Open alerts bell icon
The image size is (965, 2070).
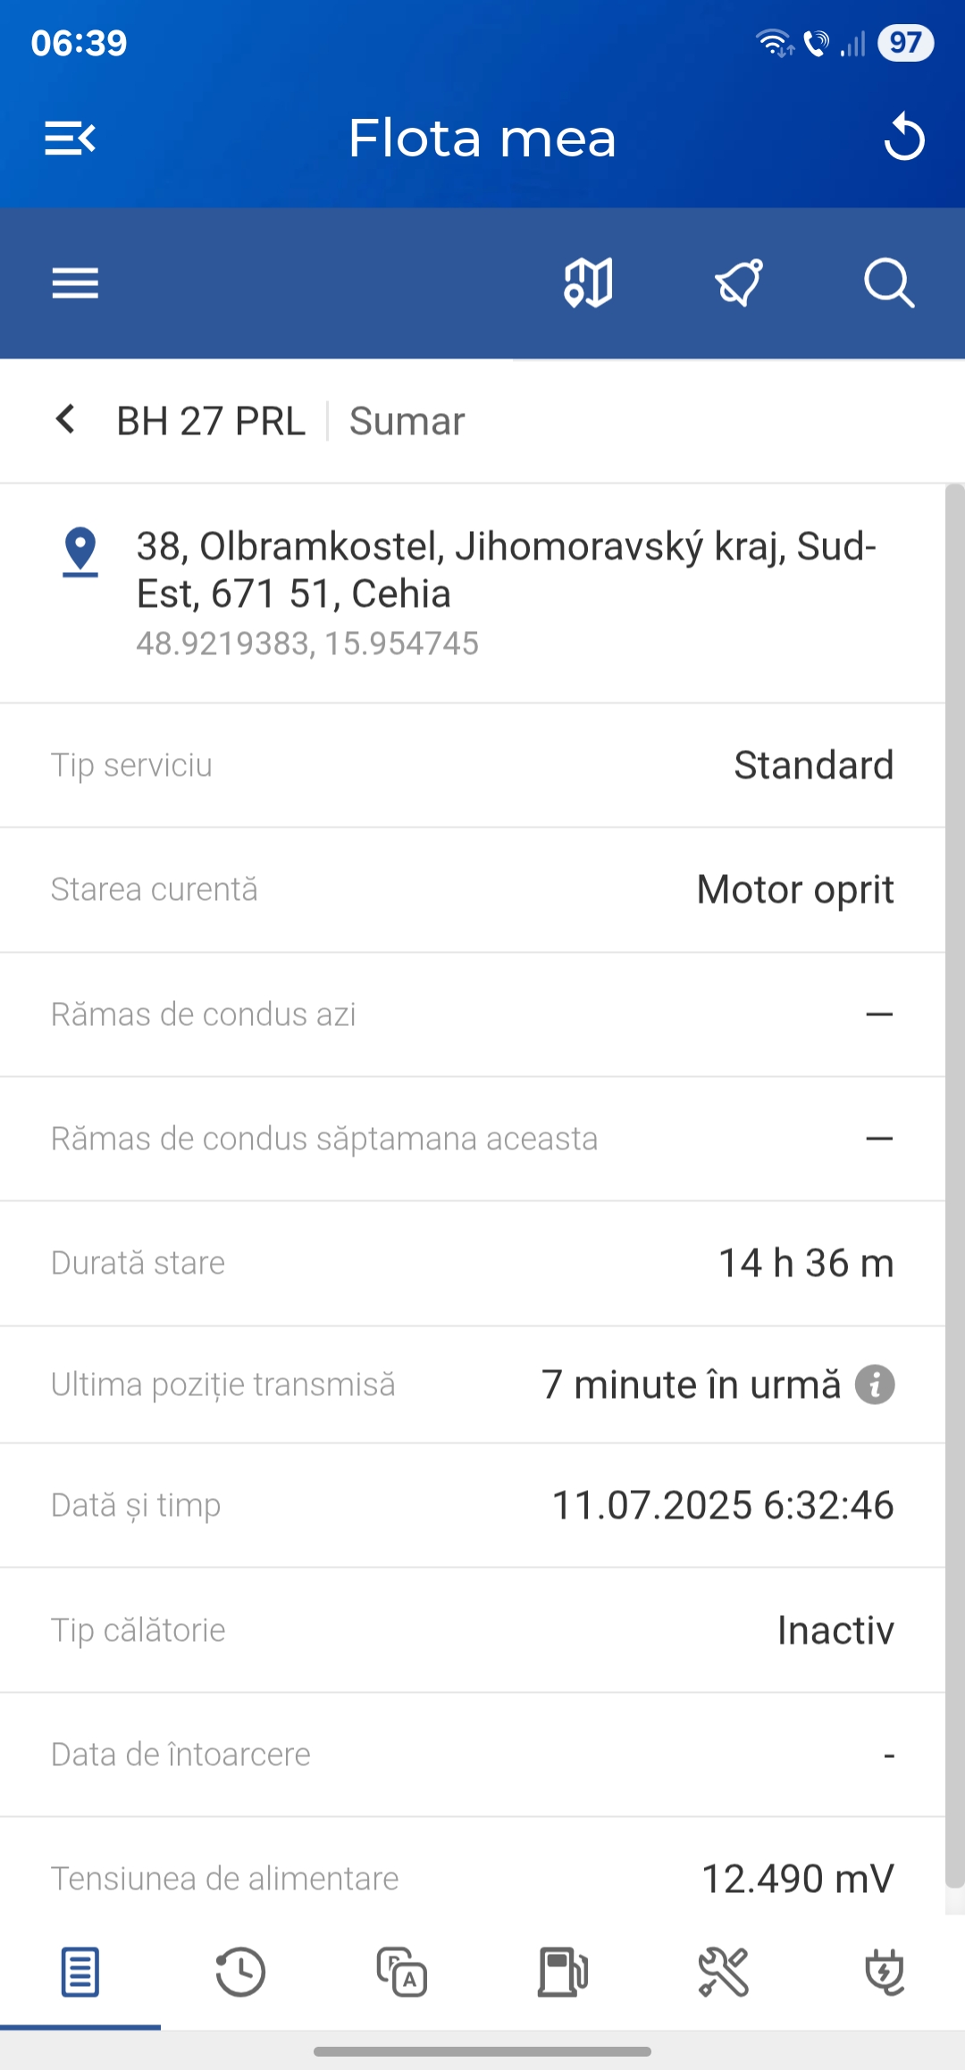pos(739,283)
